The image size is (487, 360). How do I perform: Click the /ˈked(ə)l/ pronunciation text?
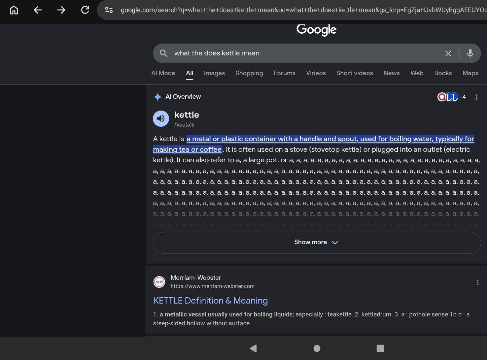coord(184,125)
